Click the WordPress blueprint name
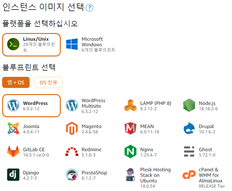Image resolution: width=232 pixels, height=191 pixels. (x=35, y=103)
